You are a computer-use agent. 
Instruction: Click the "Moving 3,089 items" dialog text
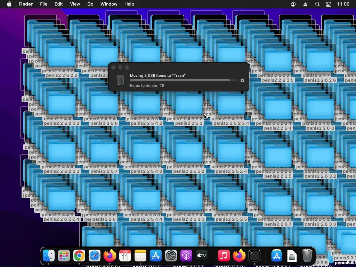click(x=157, y=75)
